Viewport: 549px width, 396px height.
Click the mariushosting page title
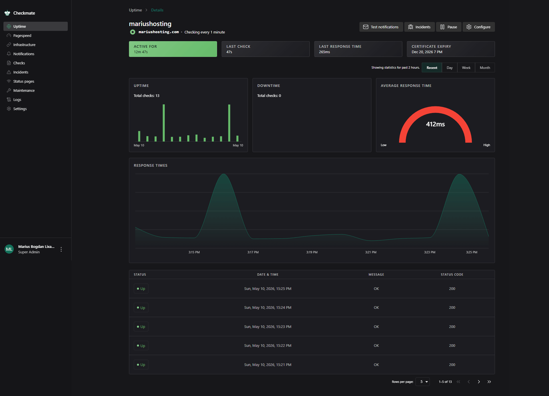point(150,24)
